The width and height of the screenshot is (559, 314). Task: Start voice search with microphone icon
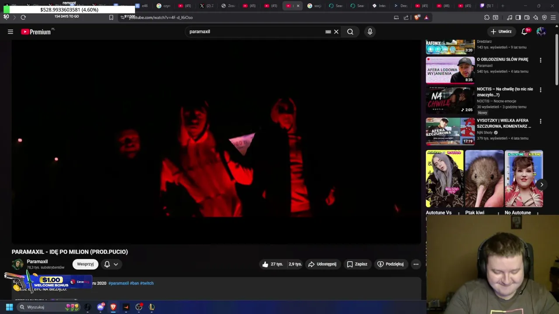click(x=370, y=31)
